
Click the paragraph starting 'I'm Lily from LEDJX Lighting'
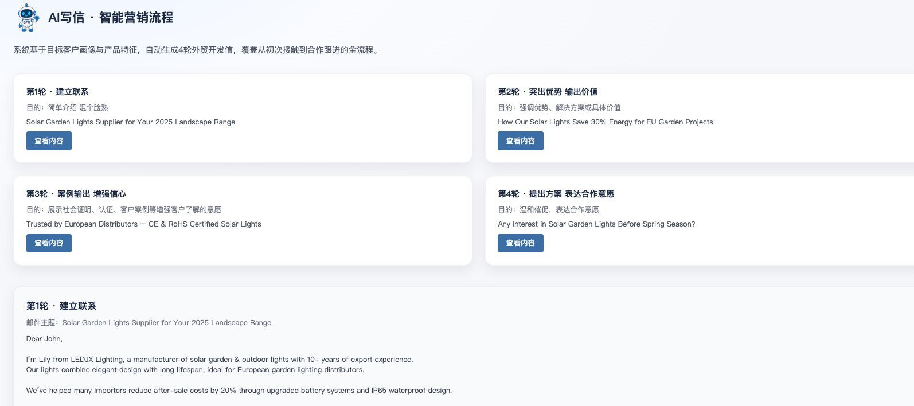pos(219,360)
